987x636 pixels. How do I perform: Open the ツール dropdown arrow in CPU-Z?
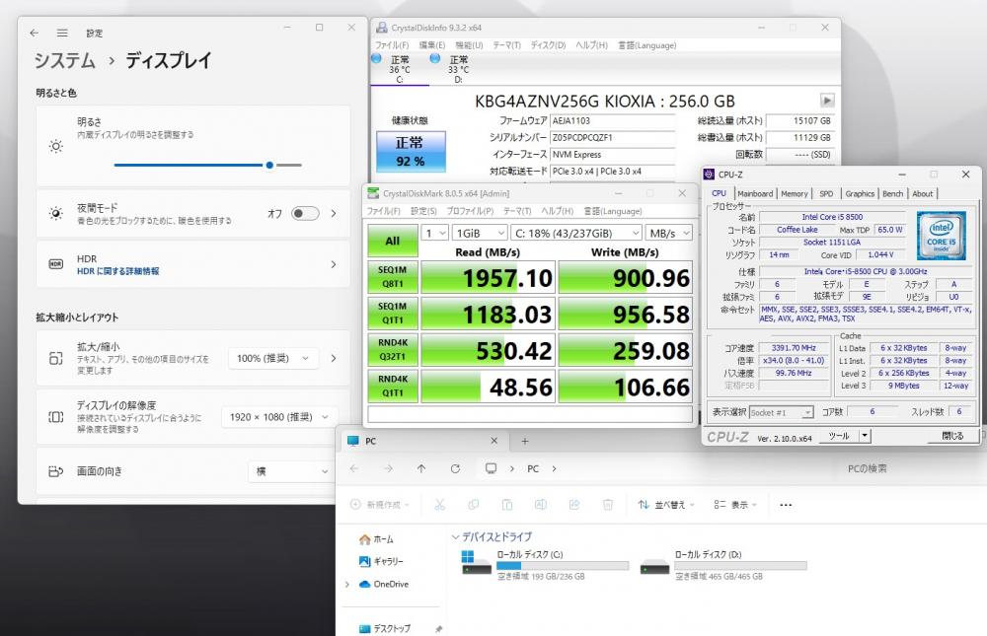point(865,435)
